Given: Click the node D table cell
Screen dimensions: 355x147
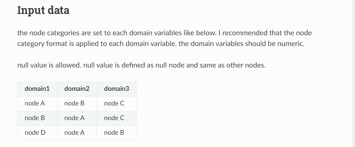Looking at the screenshot, I should click(x=35, y=133).
